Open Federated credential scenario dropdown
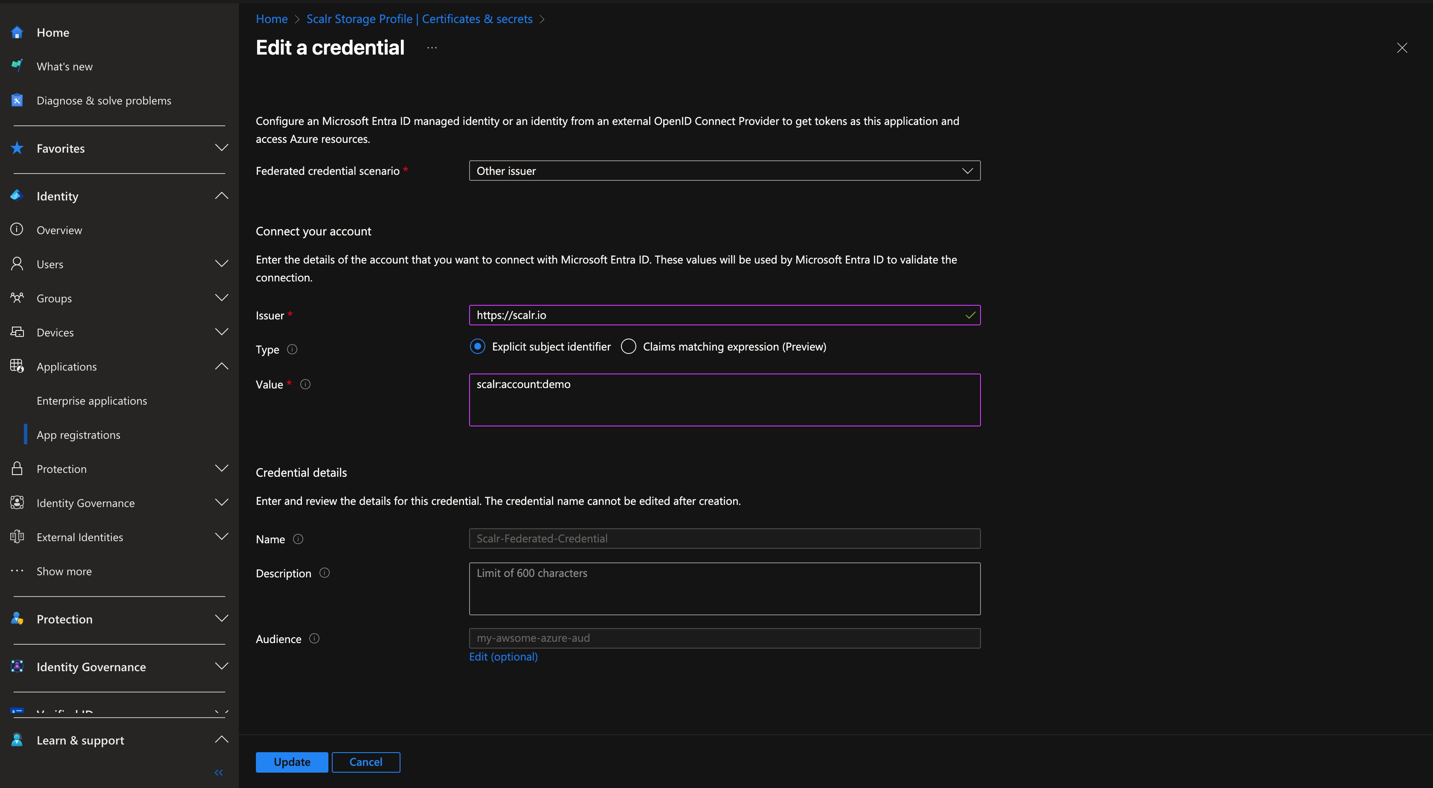 coord(724,171)
